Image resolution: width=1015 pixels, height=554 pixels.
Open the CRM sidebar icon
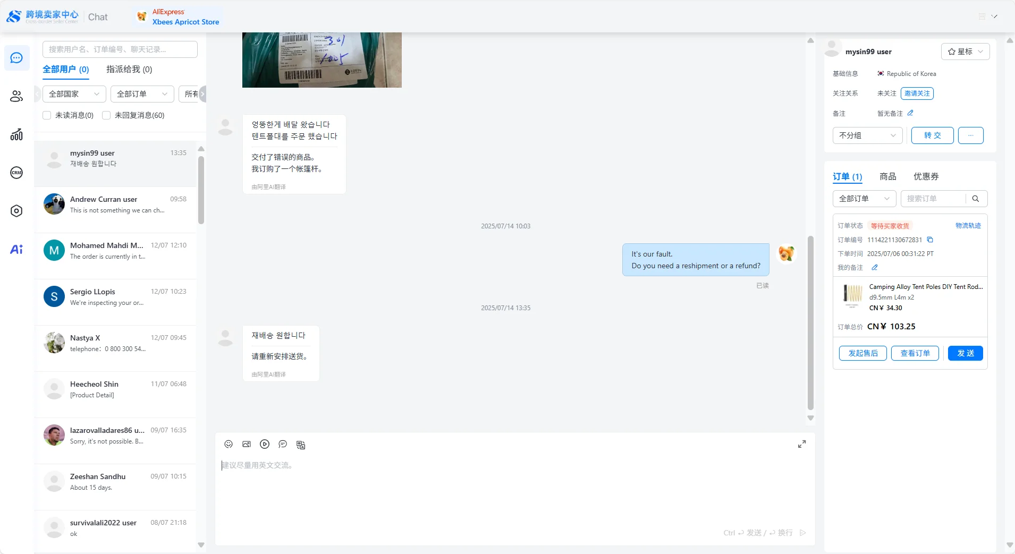pyautogui.click(x=16, y=173)
